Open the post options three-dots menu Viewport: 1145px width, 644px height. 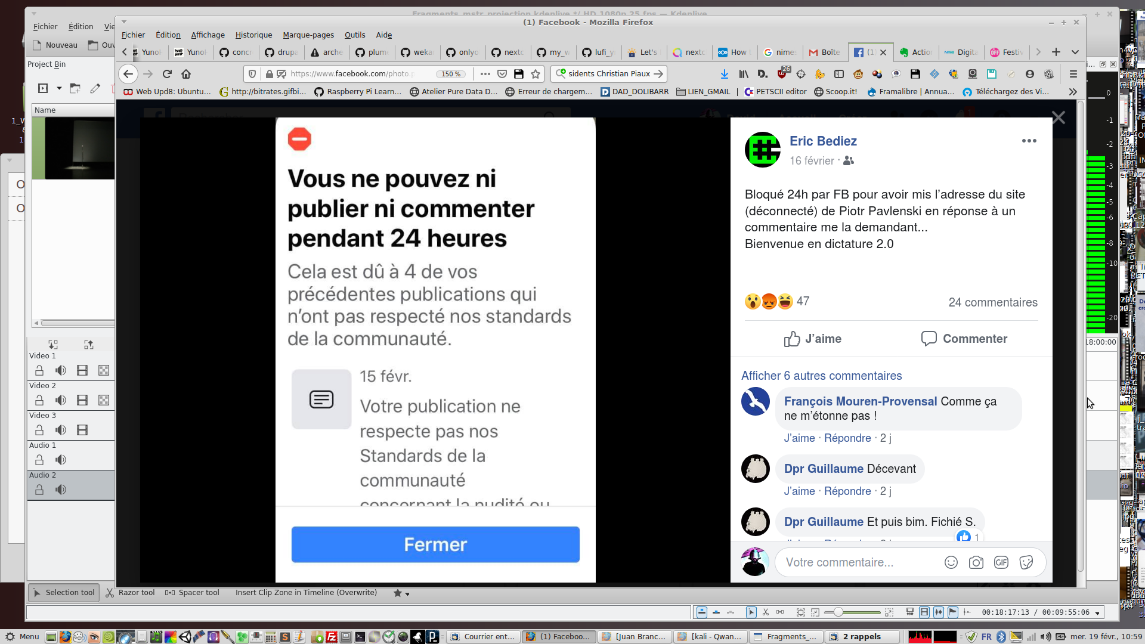[x=1029, y=141]
